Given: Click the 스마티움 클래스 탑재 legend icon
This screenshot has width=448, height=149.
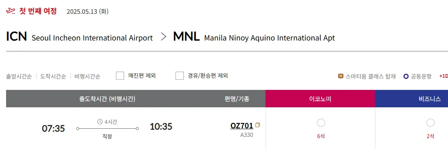Looking at the screenshot, I should point(341,76).
